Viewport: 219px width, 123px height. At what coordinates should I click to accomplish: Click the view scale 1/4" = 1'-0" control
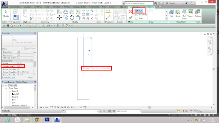coord(44,107)
